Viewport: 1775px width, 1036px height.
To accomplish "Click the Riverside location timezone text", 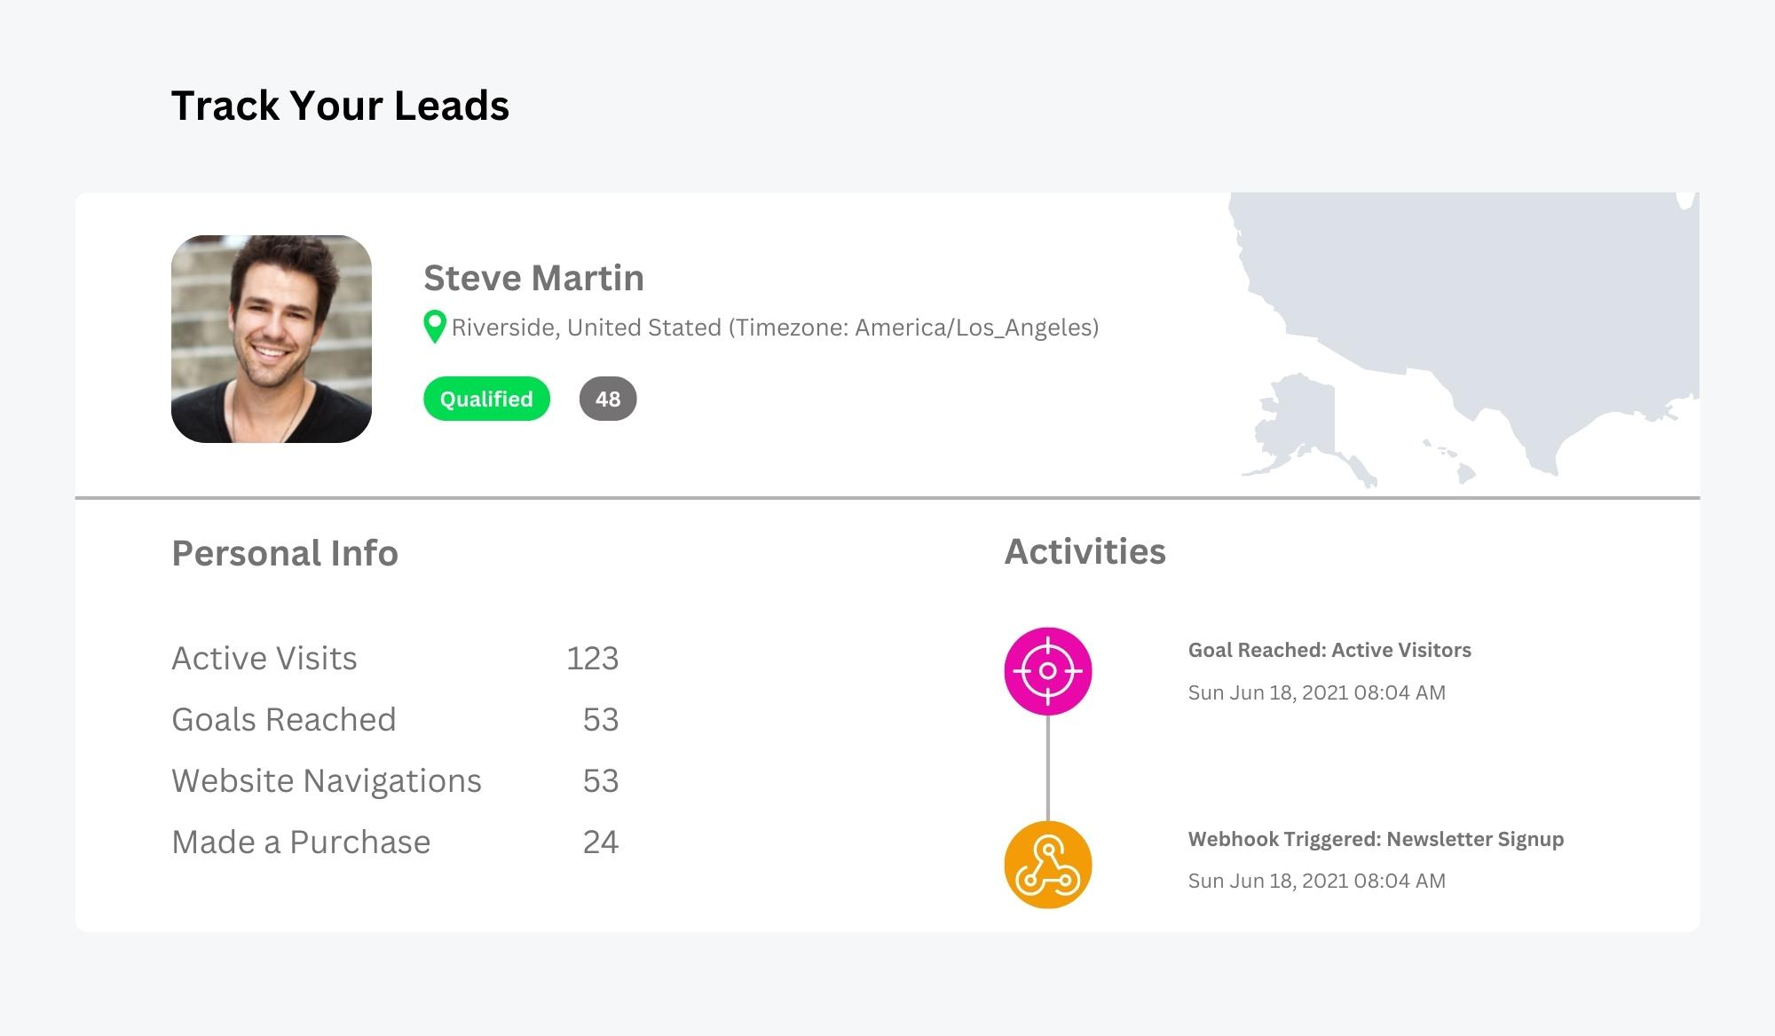I will coord(775,328).
